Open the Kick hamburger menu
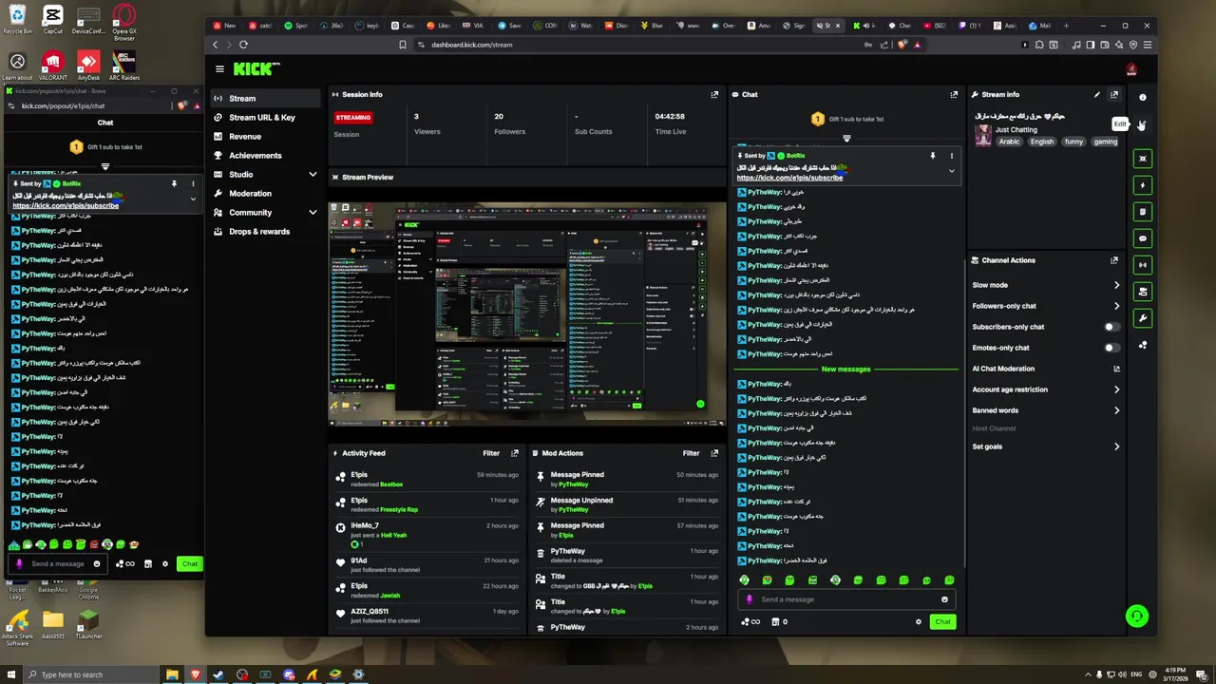The height and width of the screenshot is (684, 1216). [219, 68]
